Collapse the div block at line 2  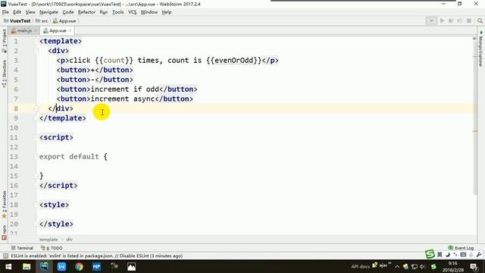click(36, 51)
